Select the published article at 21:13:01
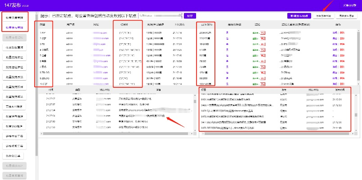The image size is (362, 180). (x=275, y=99)
